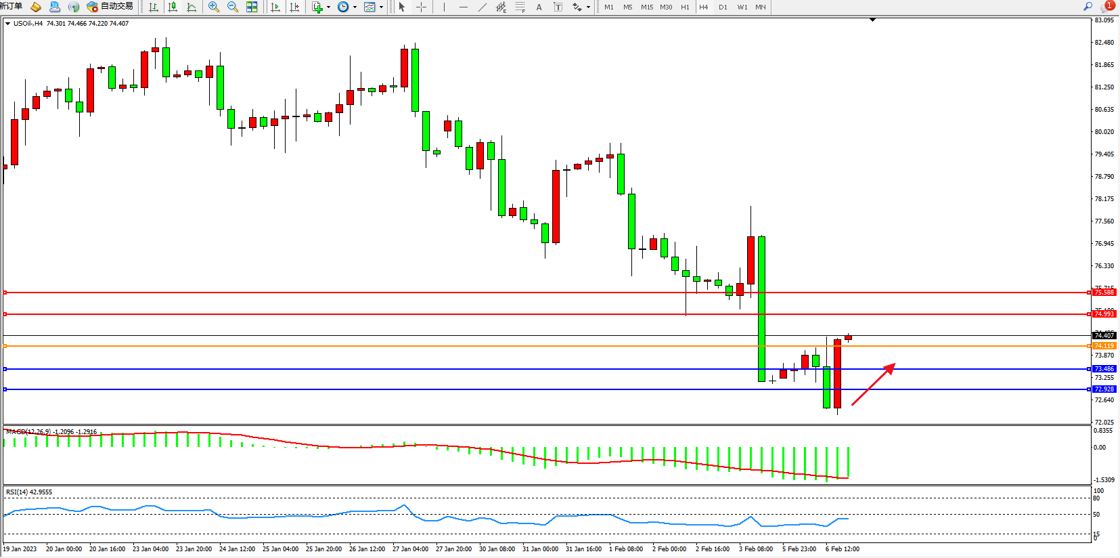Expand the Indicators list dropdown arrow
1120x558 pixels.
(x=329, y=7)
